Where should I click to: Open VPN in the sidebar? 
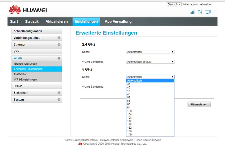tap(37, 51)
